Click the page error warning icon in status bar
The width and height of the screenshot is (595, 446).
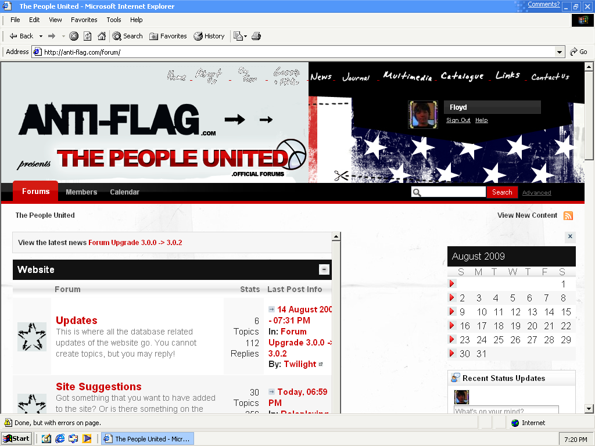coord(8,423)
